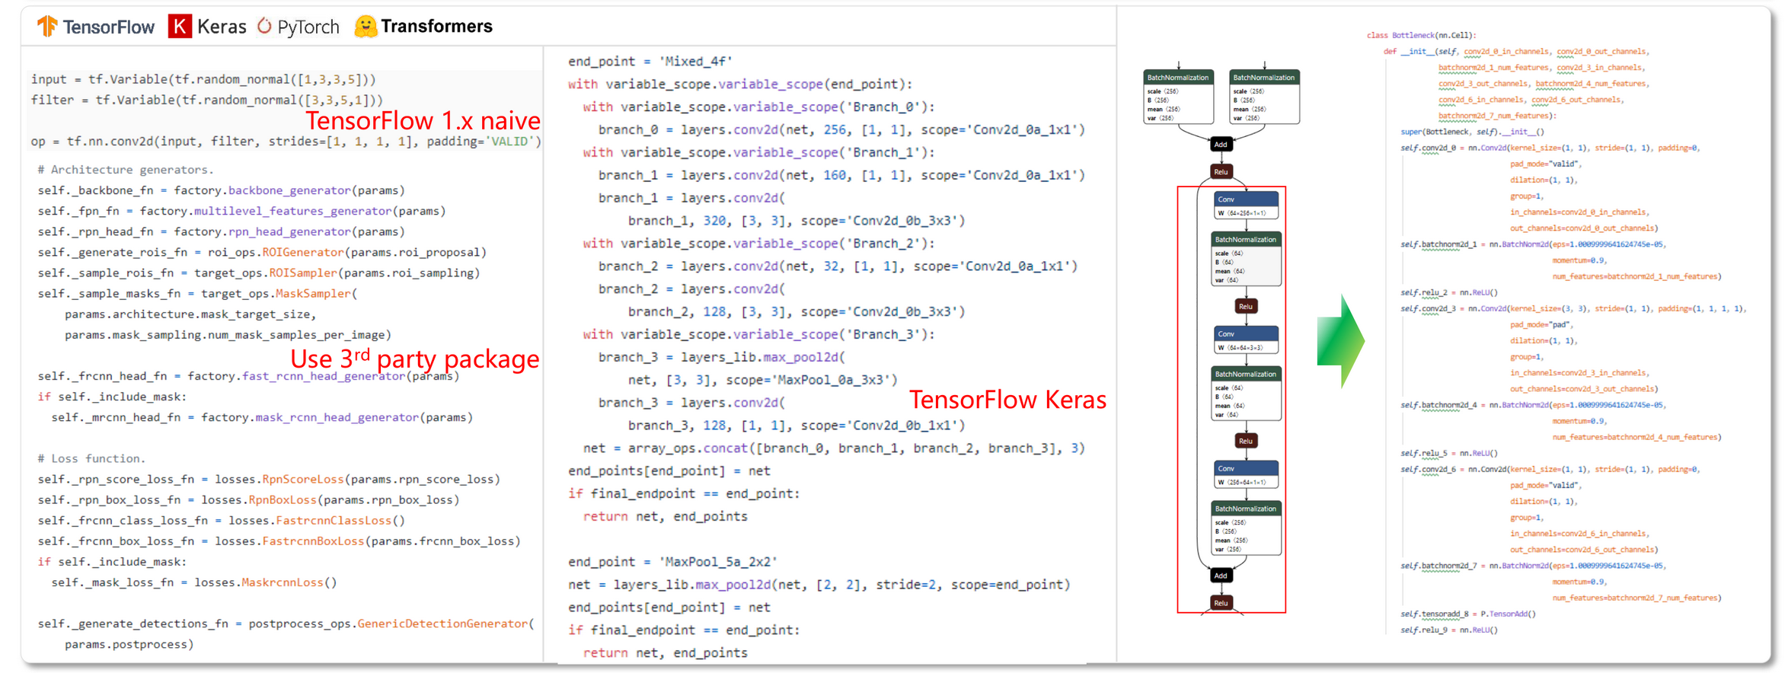The height and width of the screenshot is (673, 1788).
Task: Click the line with variable_scope('Branch_1')
Action: [758, 153]
